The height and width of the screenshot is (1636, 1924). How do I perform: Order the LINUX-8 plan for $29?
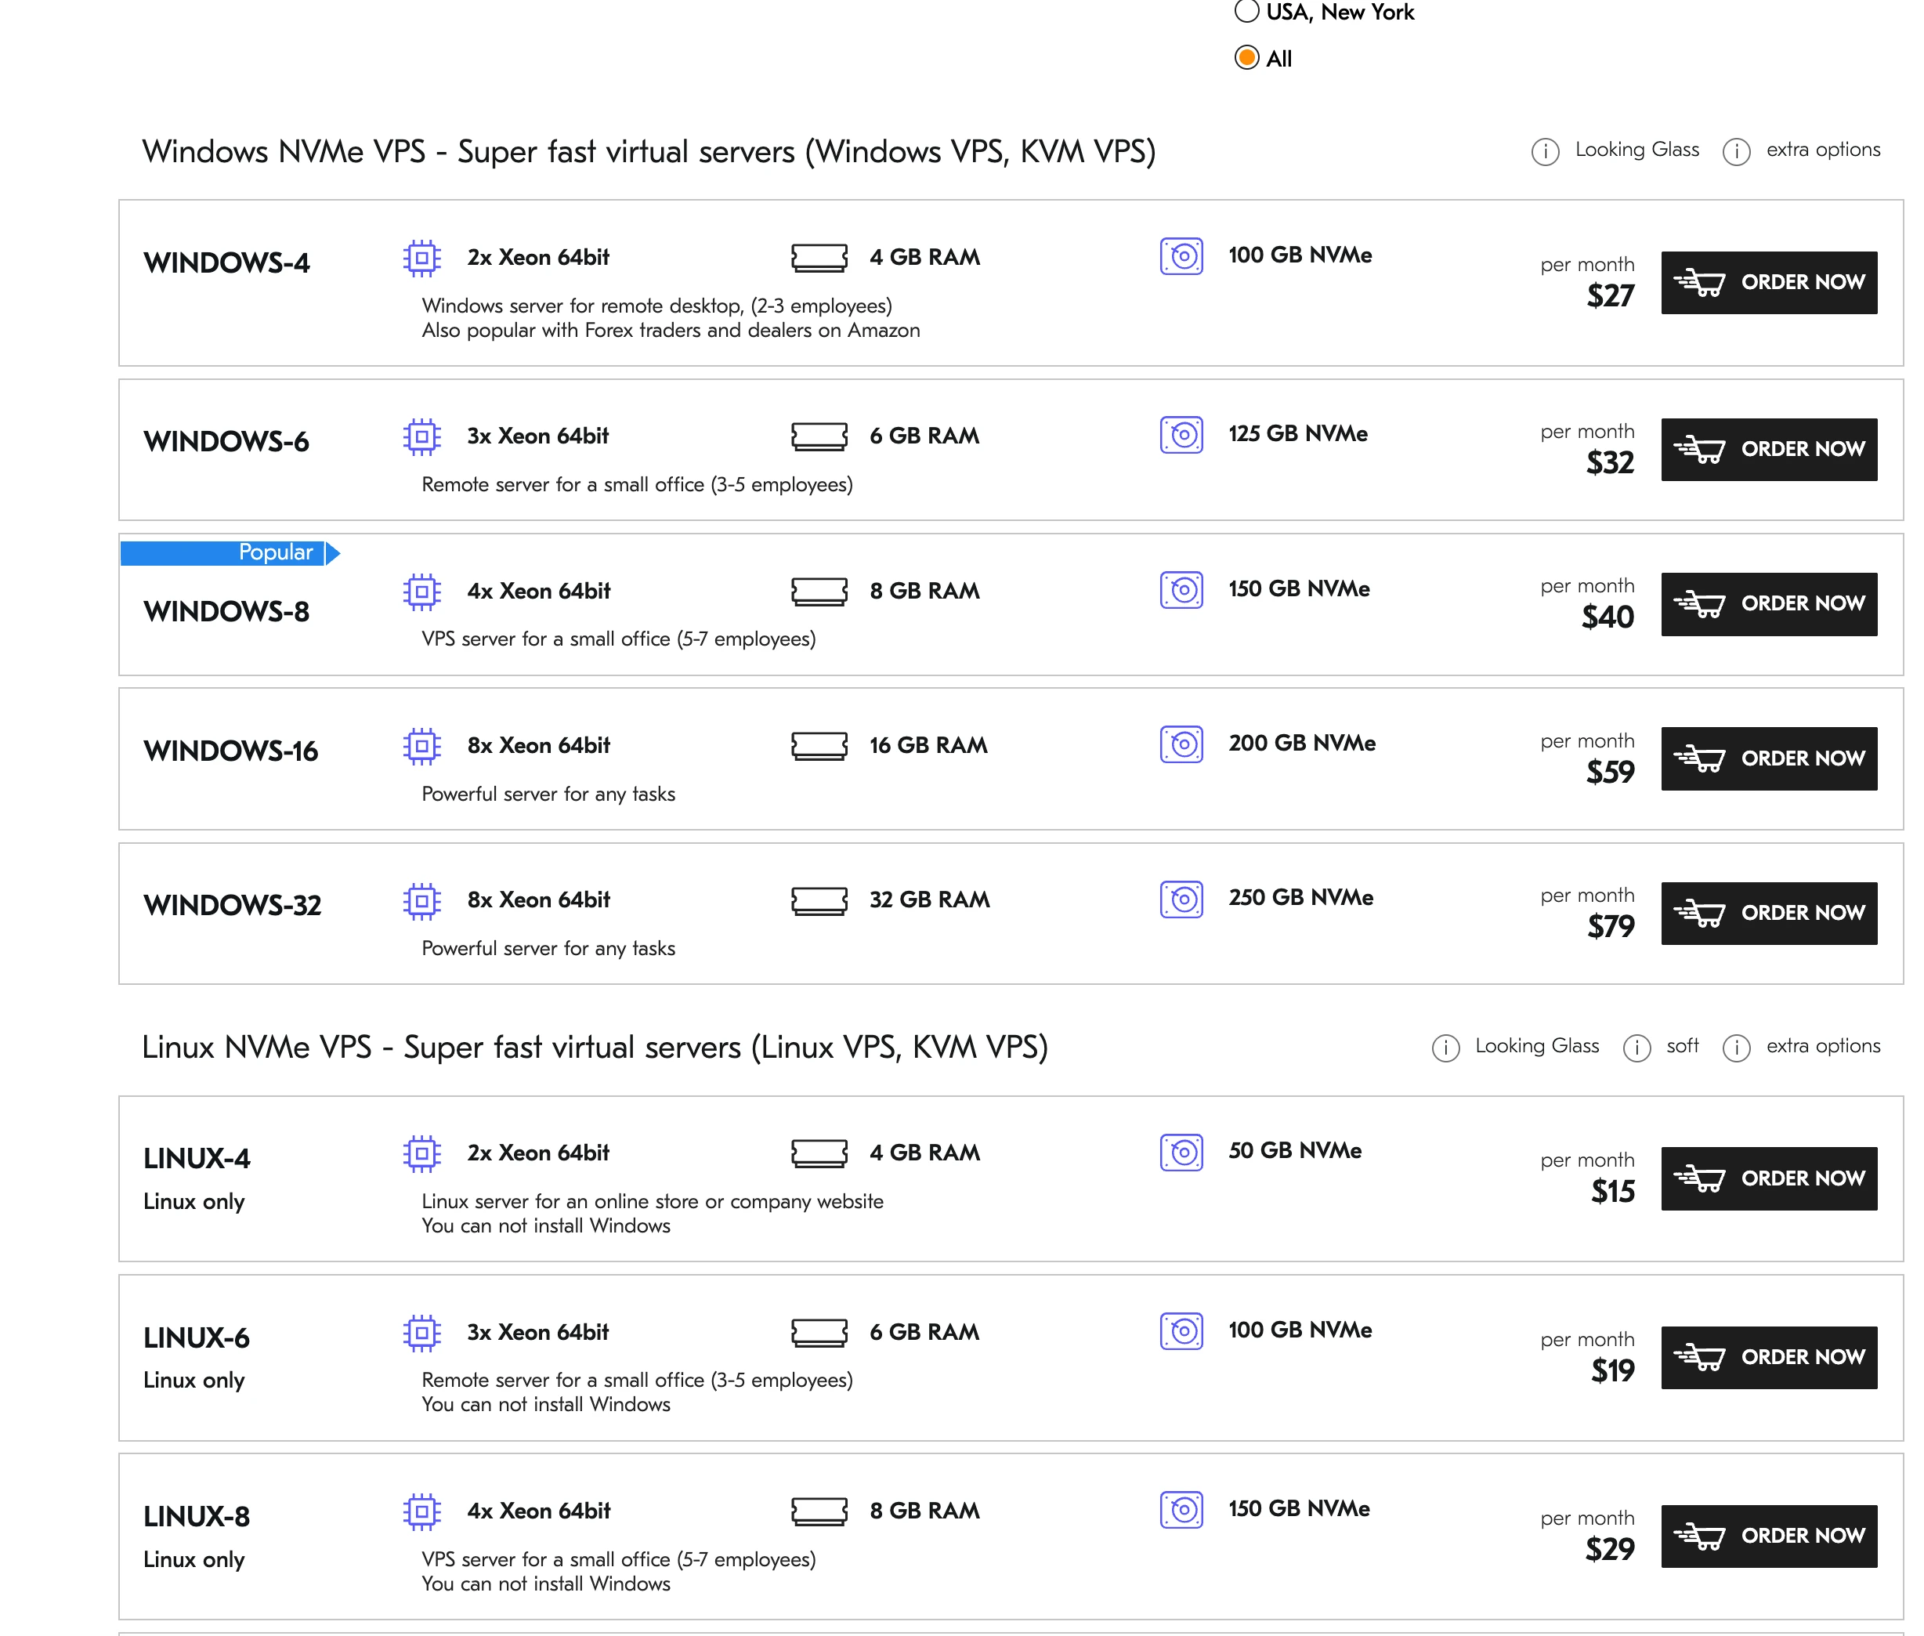1768,1536
